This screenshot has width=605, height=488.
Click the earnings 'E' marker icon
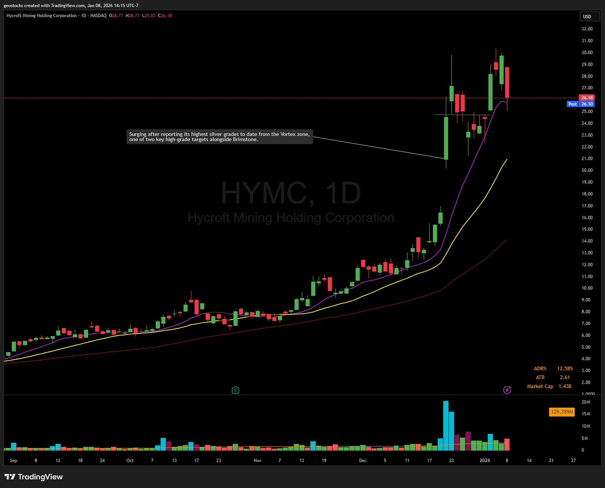(x=236, y=390)
